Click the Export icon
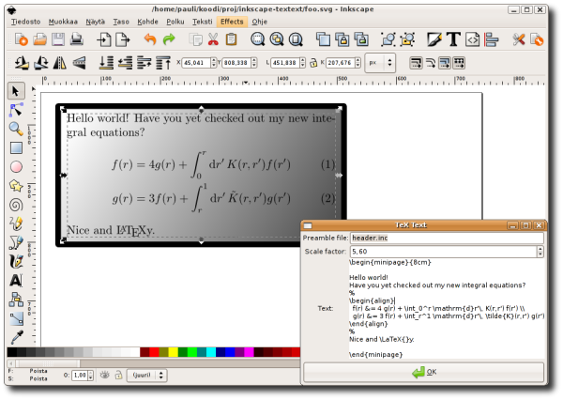563x400 pixels. pyautogui.click(x=122, y=39)
